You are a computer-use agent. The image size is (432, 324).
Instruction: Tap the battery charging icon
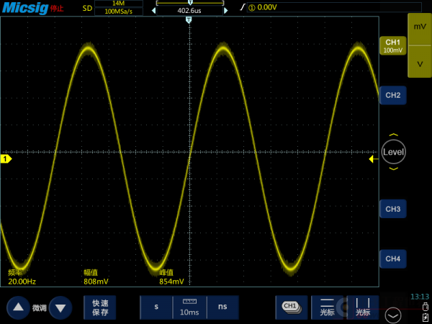click(x=426, y=317)
